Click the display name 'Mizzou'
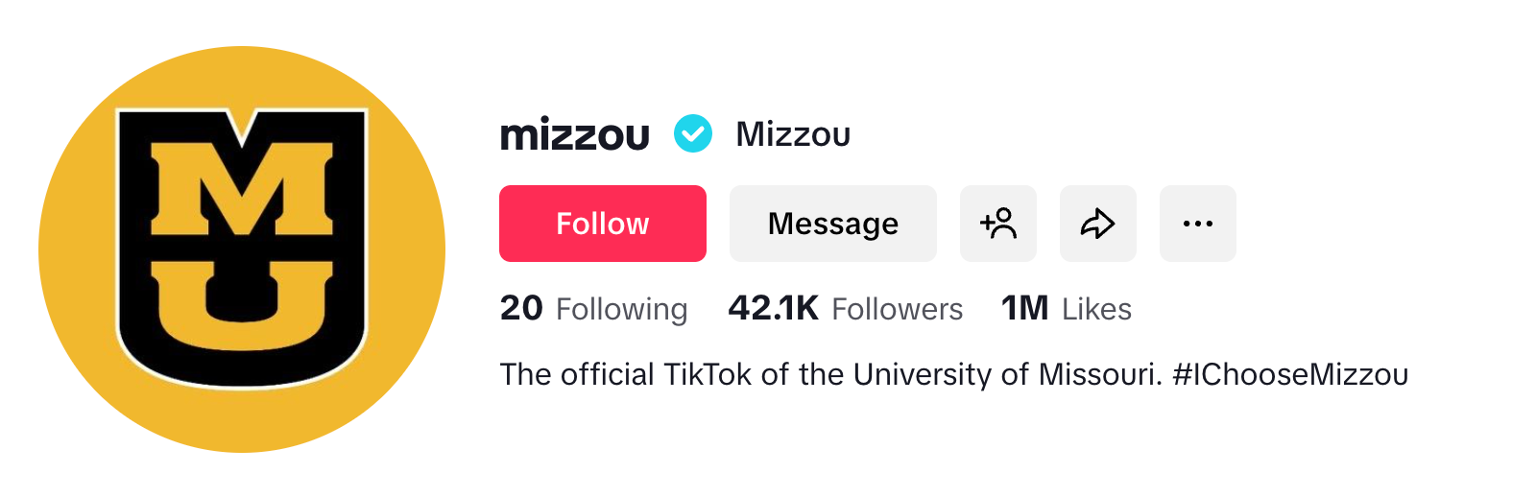This screenshot has height=497, width=1536. pyautogui.click(x=793, y=134)
